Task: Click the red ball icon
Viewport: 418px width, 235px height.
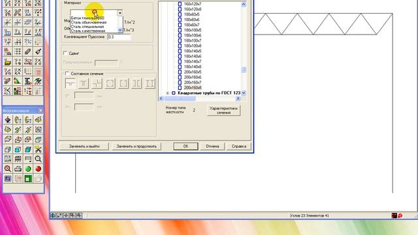Action: [38, 168]
